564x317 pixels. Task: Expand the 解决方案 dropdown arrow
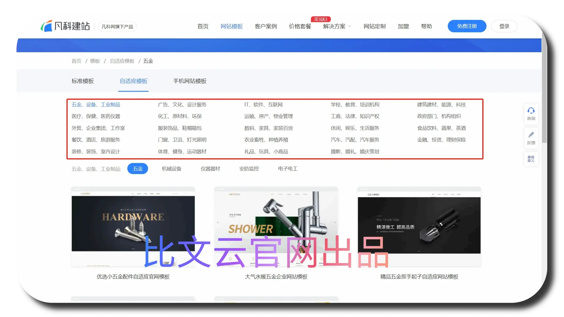350,26
